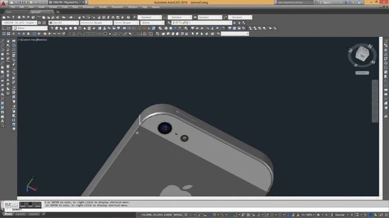Open the File menu
The height and width of the screenshot is (218, 389).
pos(13,7)
